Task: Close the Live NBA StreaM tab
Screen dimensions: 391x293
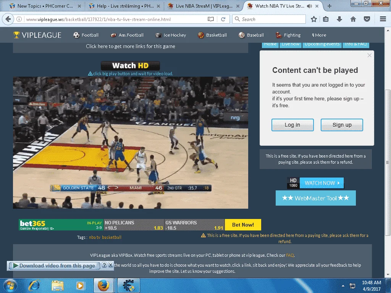Action: coord(238,6)
